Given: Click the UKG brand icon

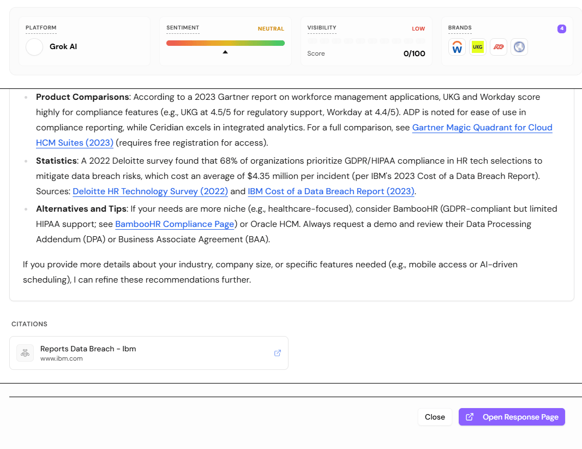Looking at the screenshot, I should click(478, 47).
